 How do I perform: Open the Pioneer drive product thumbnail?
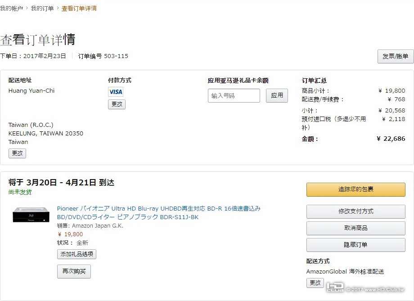click(31, 216)
